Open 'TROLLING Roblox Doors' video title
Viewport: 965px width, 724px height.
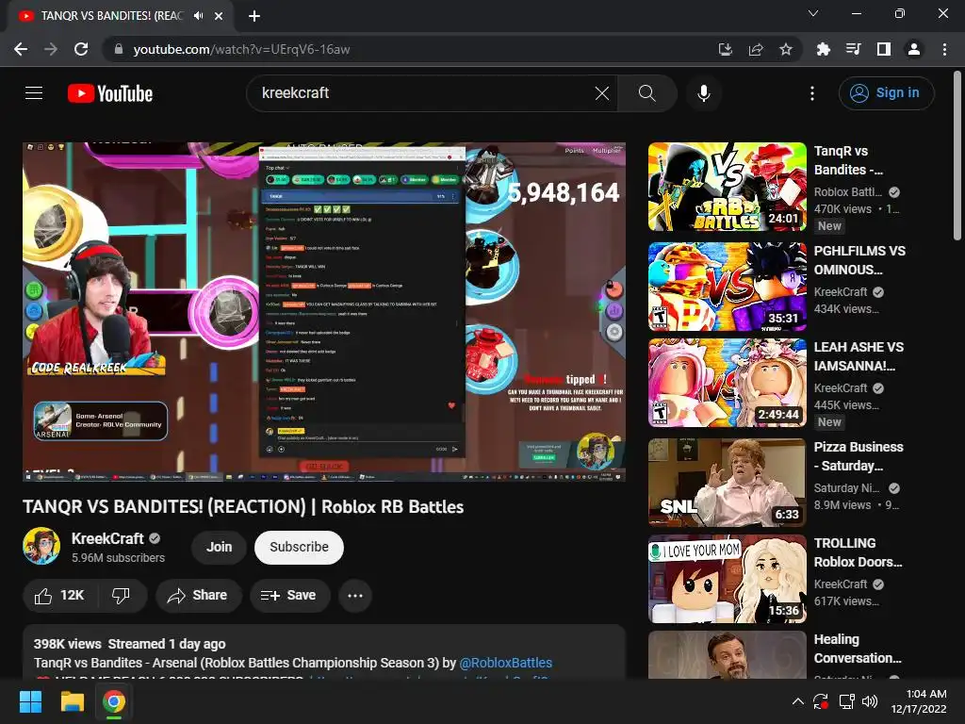(858, 552)
